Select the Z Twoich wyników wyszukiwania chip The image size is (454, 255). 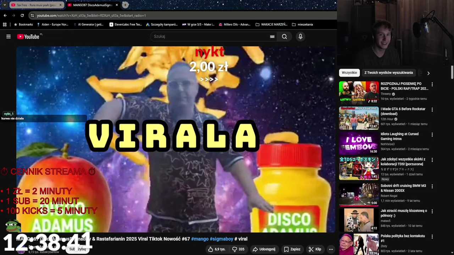[389, 73]
